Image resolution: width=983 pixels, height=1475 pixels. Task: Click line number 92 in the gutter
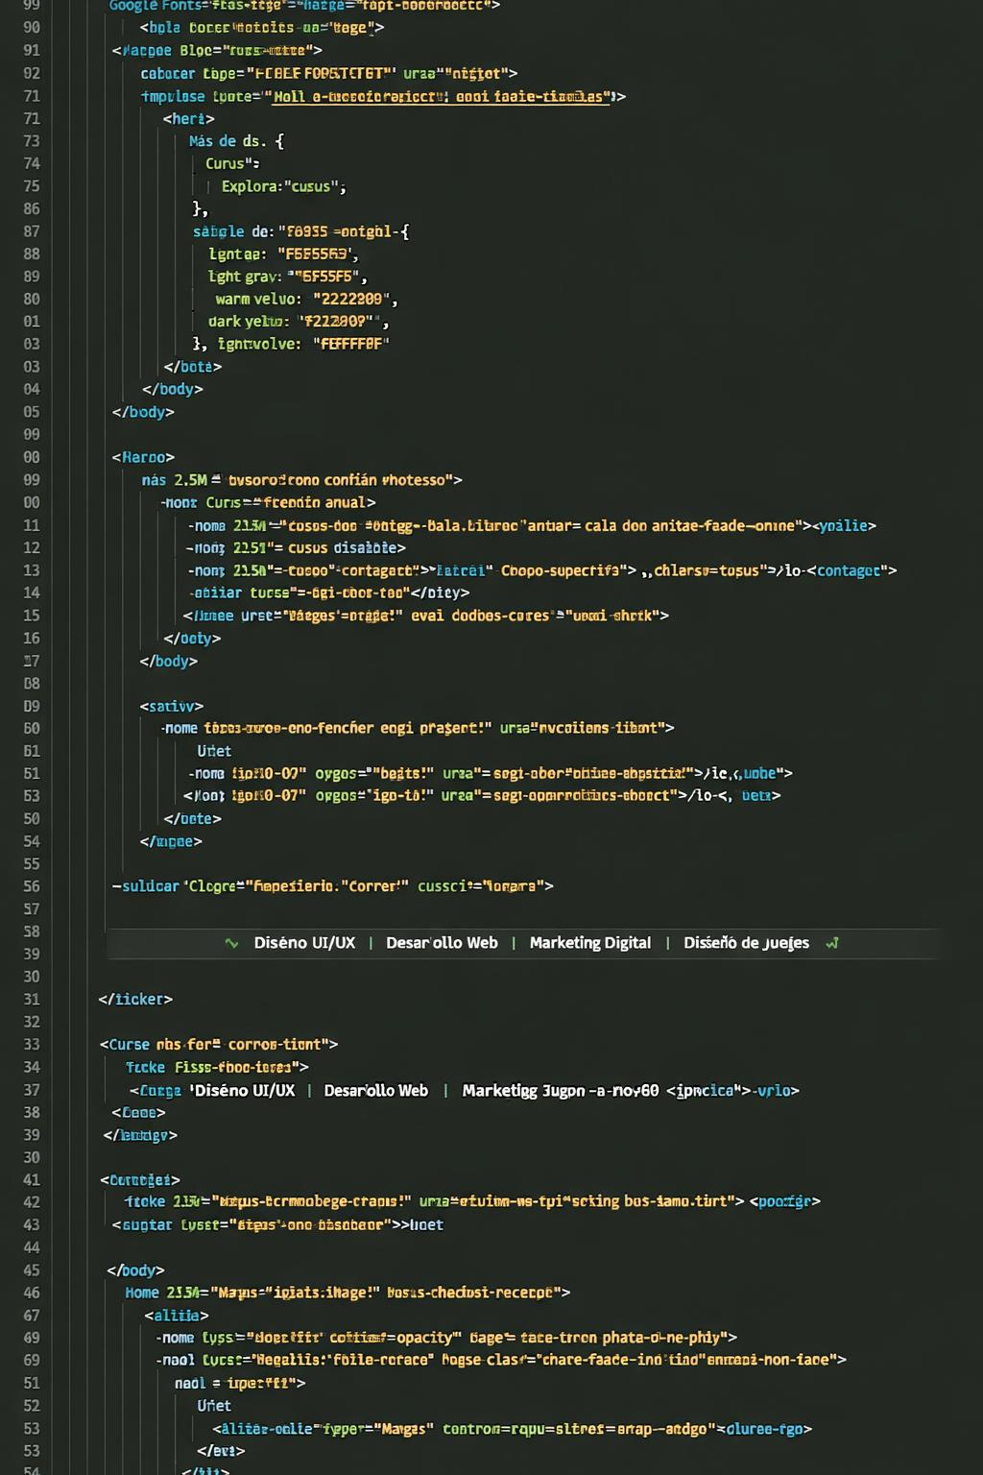click(x=32, y=73)
